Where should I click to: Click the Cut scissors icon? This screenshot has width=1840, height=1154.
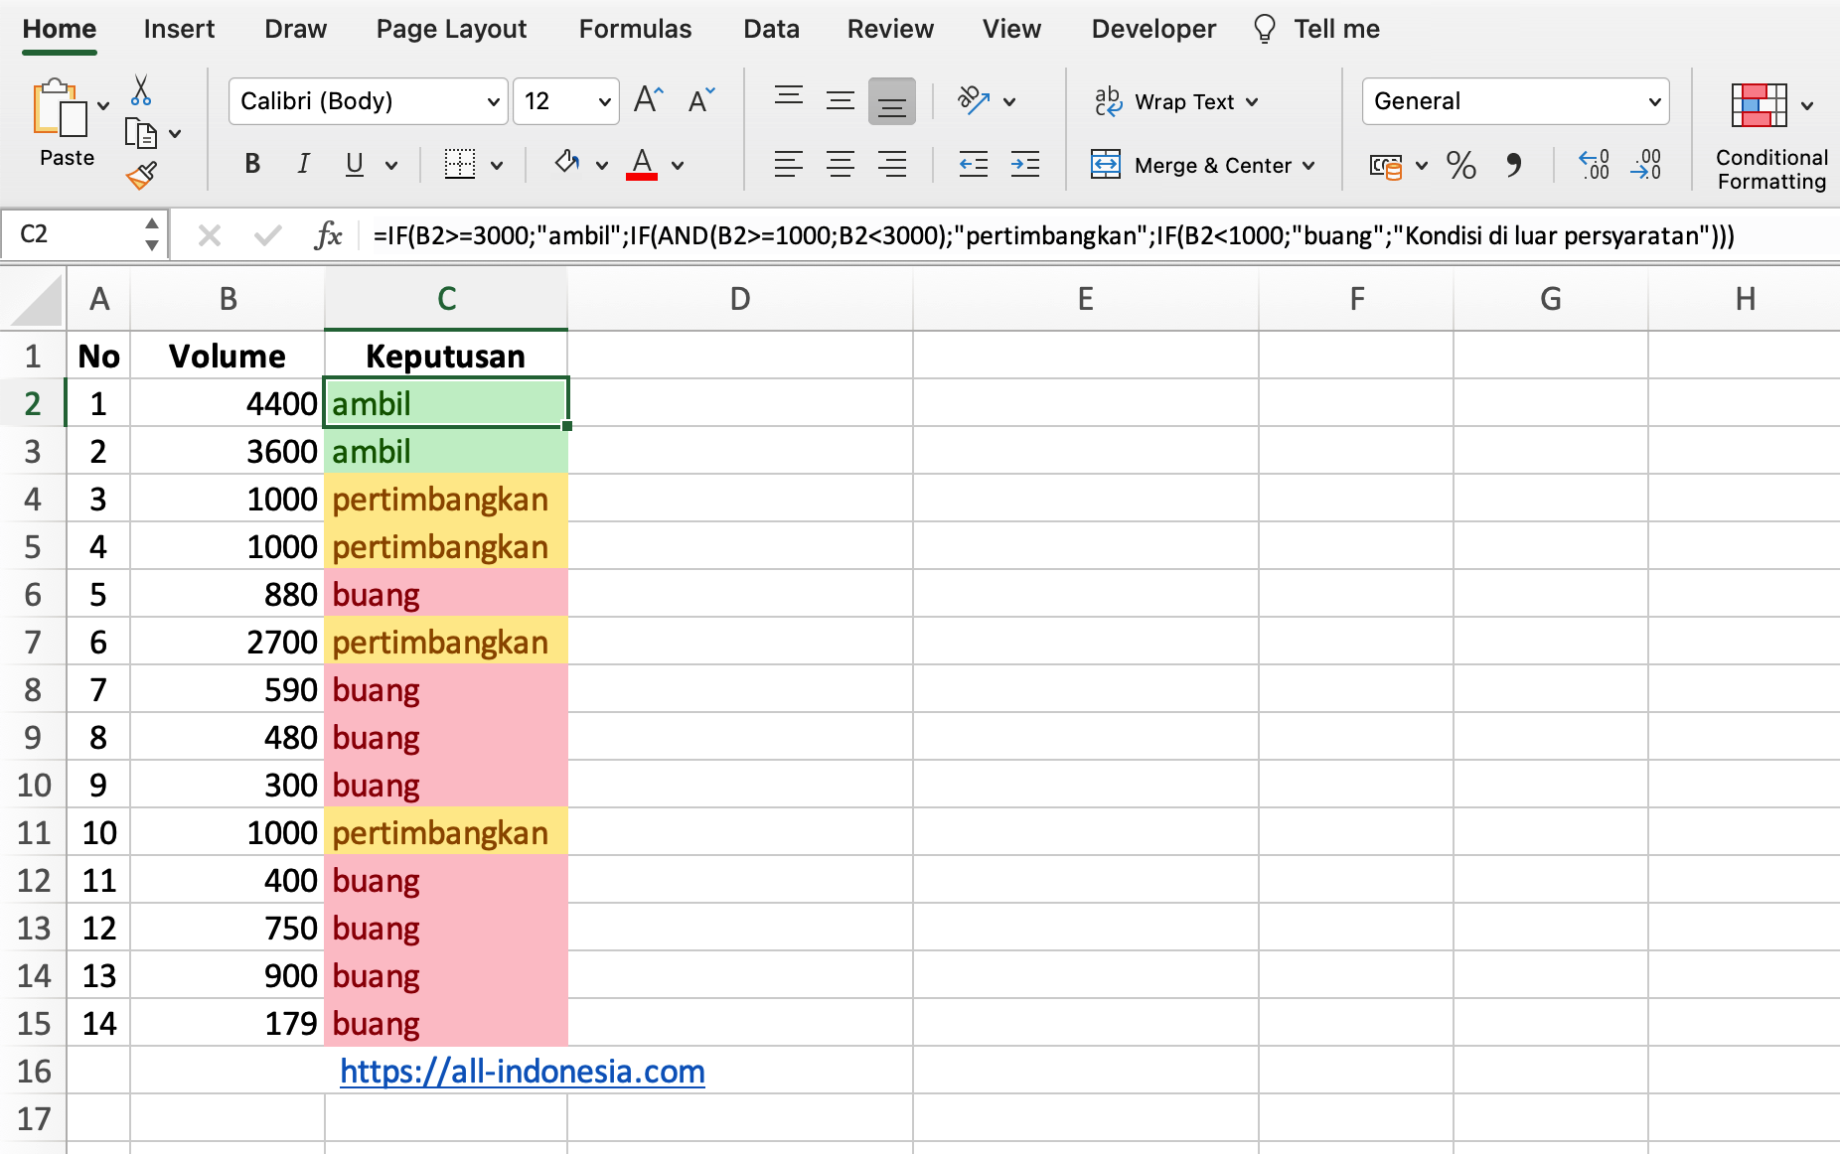[x=141, y=91]
